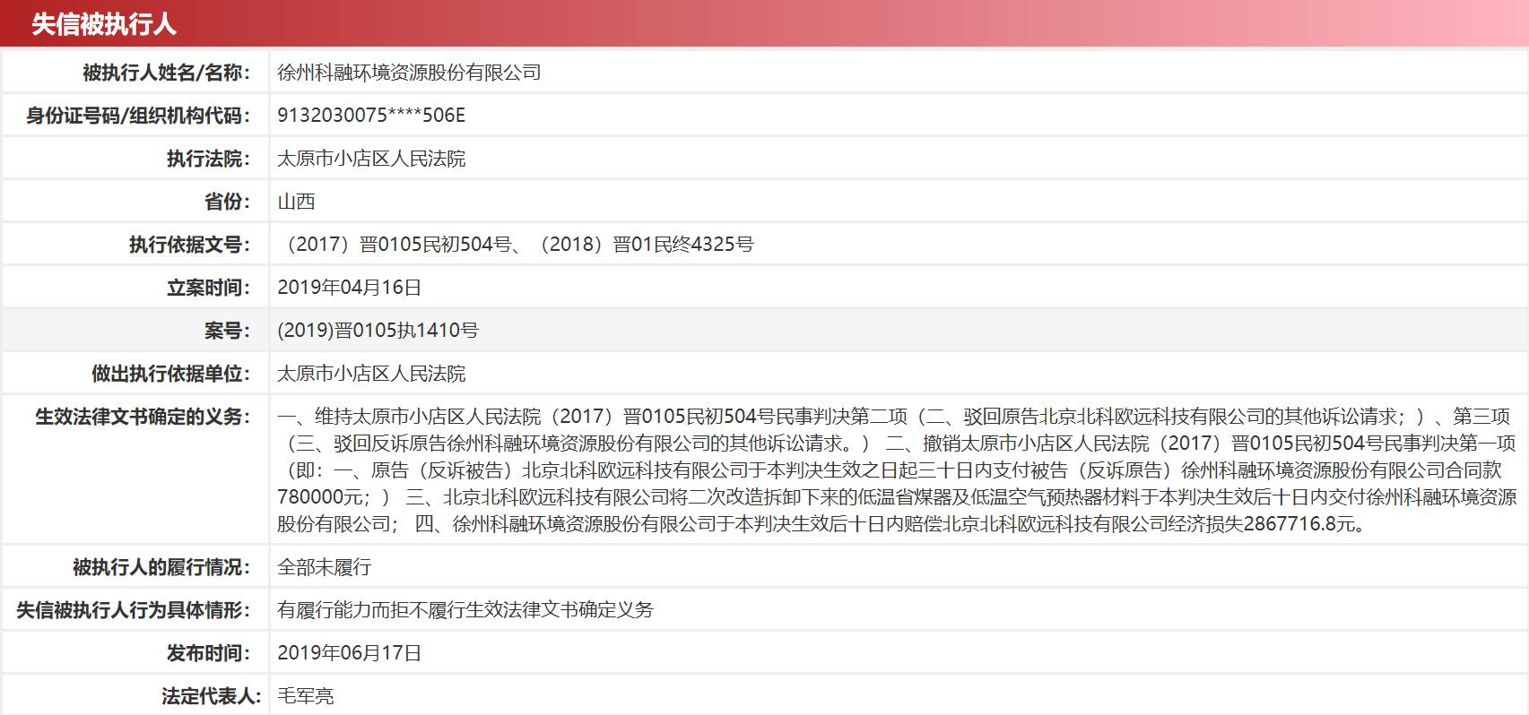Click the 被执行人姓名/名称 label
Image resolution: width=1529 pixels, height=715 pixels.
[x=167, y=73]
